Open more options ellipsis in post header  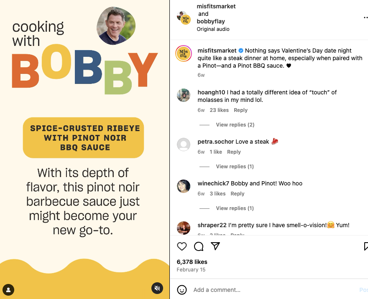click(365, 18)
